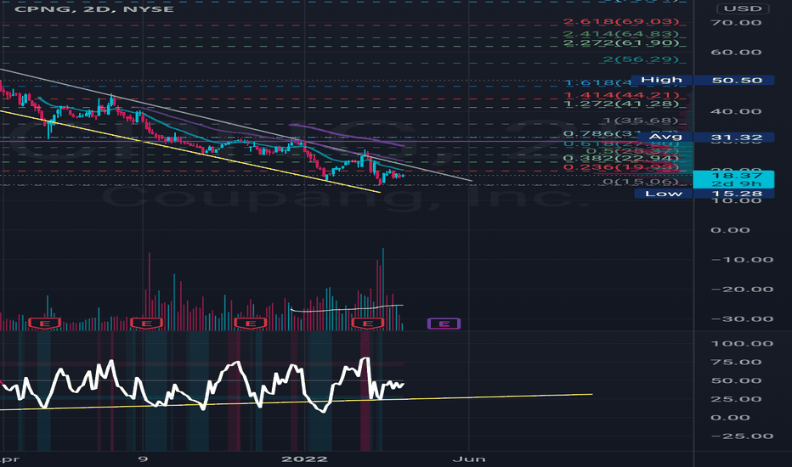
Task: Select the Avg 31.32 price label
Action: 705,138
